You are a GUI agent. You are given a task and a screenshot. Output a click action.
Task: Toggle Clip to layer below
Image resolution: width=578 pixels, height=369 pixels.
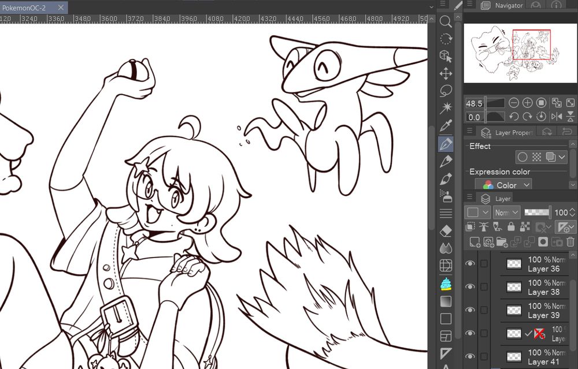point(470,227)
